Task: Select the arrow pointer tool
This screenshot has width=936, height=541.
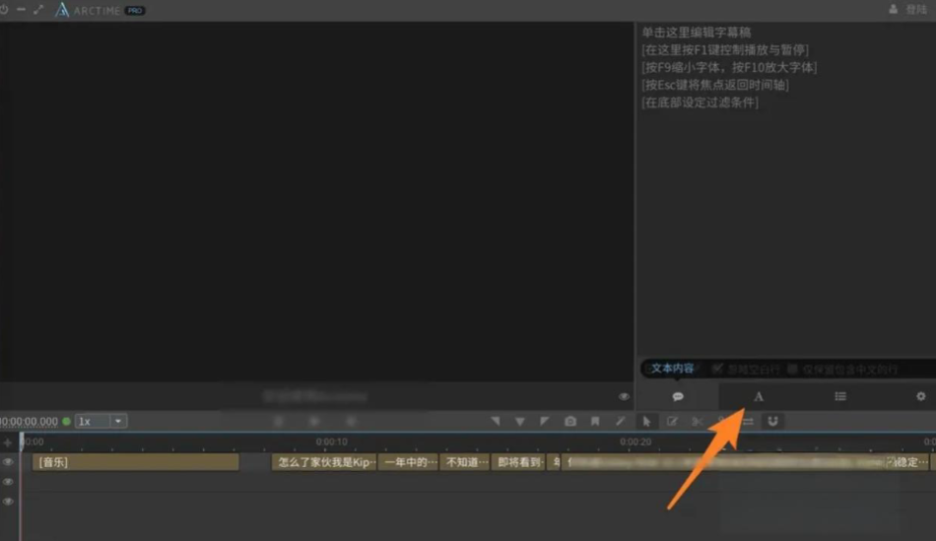Action: [x=646, y=421]
